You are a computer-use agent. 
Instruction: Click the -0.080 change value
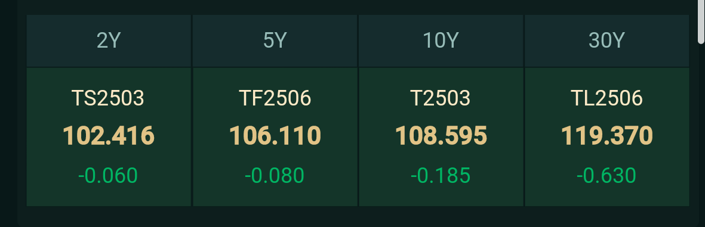[x=274, y=175]
